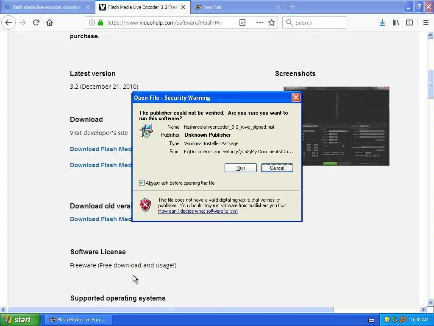Viewport: 434px width, 326px height.
Task: Click the horizontal scrollbar right arrow
Action: point(423,309)
